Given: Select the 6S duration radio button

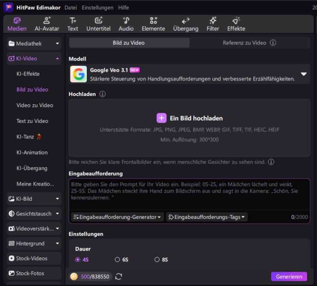Looking at the screenshot, I should [x=117, y=259].
